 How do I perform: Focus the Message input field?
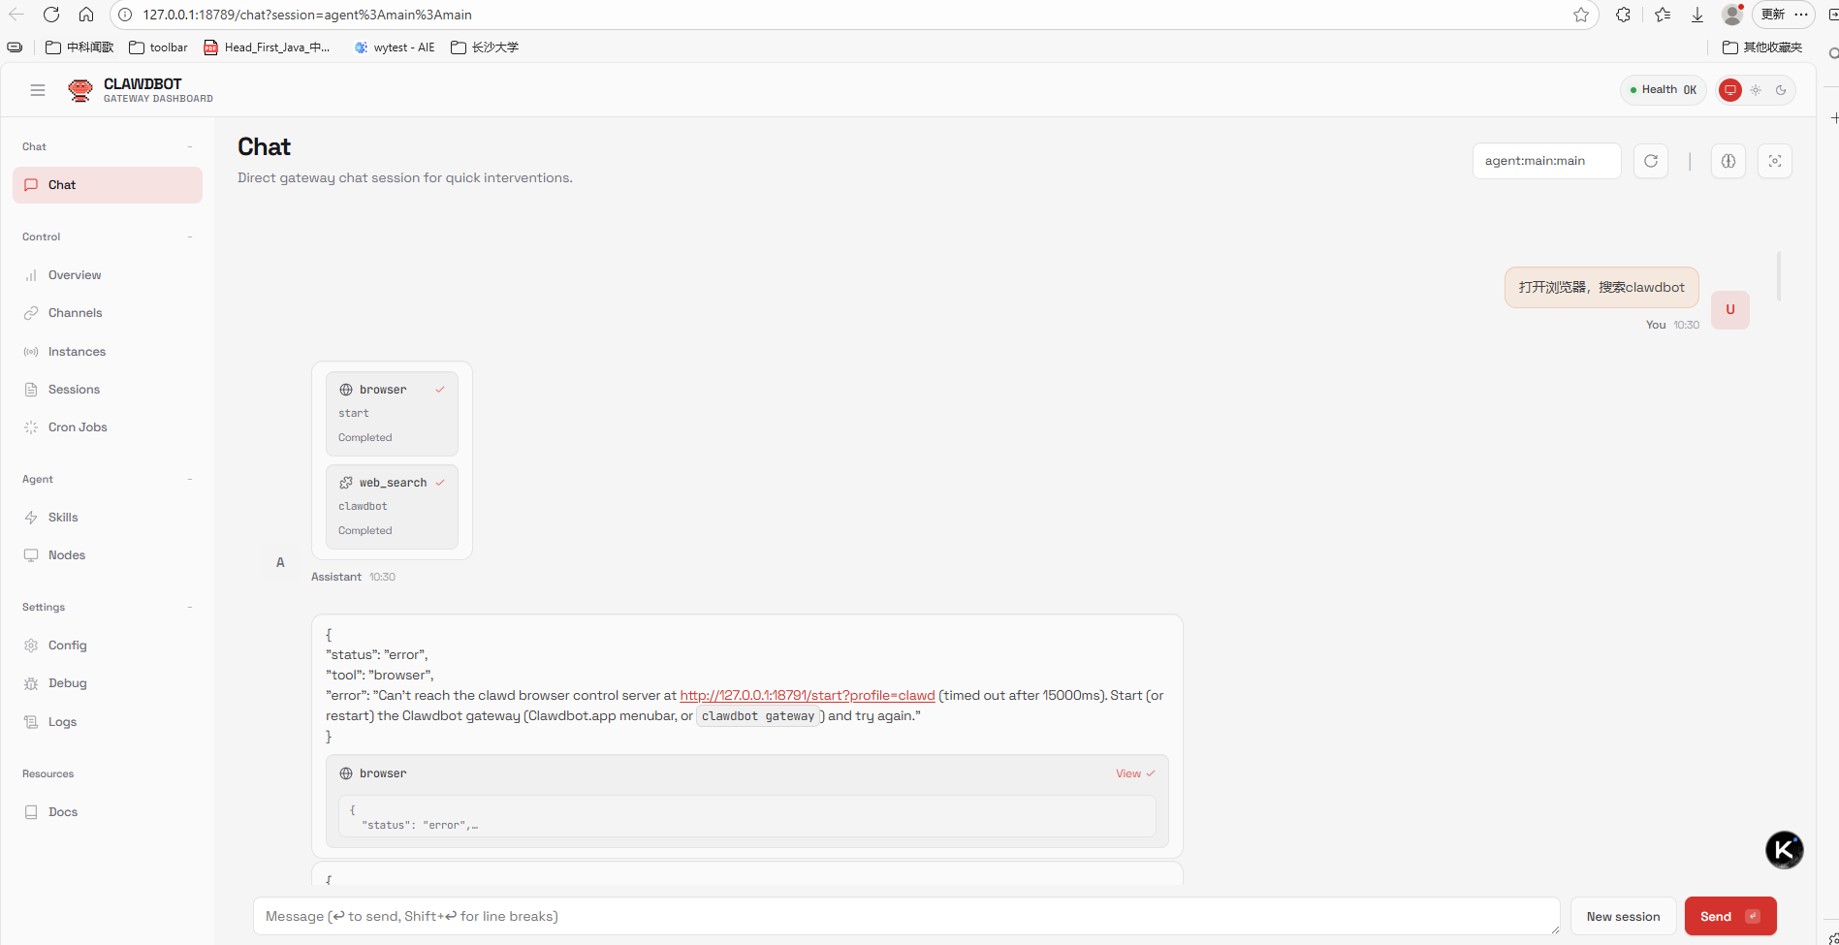click(906, 916)
